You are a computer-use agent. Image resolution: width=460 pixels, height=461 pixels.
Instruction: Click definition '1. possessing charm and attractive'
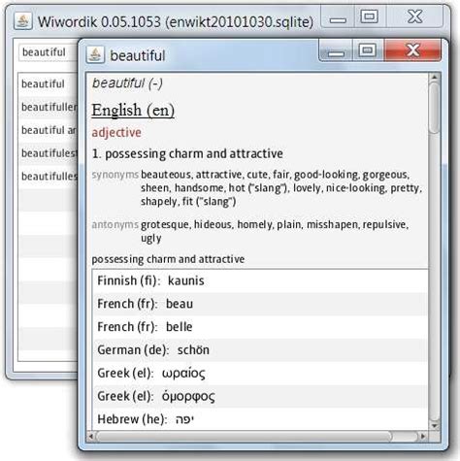(x=187, y=153)
